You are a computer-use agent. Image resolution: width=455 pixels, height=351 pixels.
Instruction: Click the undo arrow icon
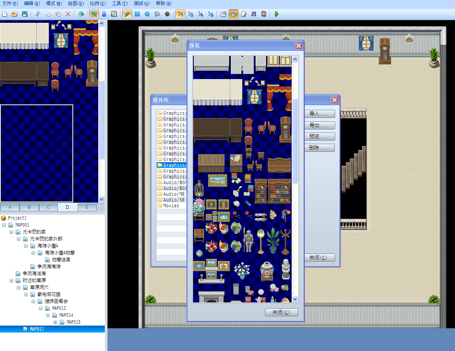point(81,14)
